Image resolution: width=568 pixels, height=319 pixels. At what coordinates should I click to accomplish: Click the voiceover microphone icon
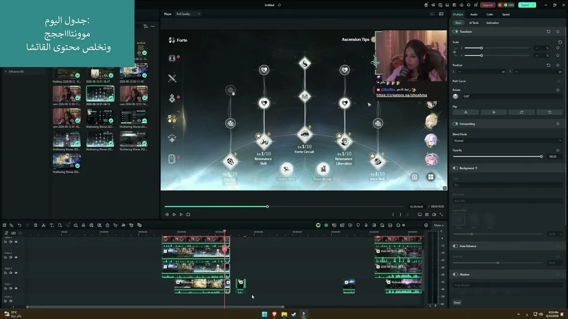(x=366, y=225)
